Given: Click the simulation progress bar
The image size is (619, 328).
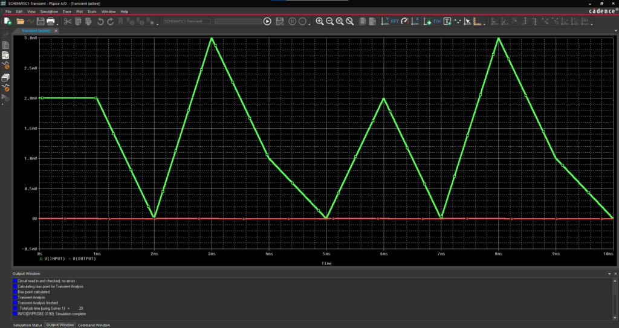Looking at the screenshot, I should [x=238, y=21].
